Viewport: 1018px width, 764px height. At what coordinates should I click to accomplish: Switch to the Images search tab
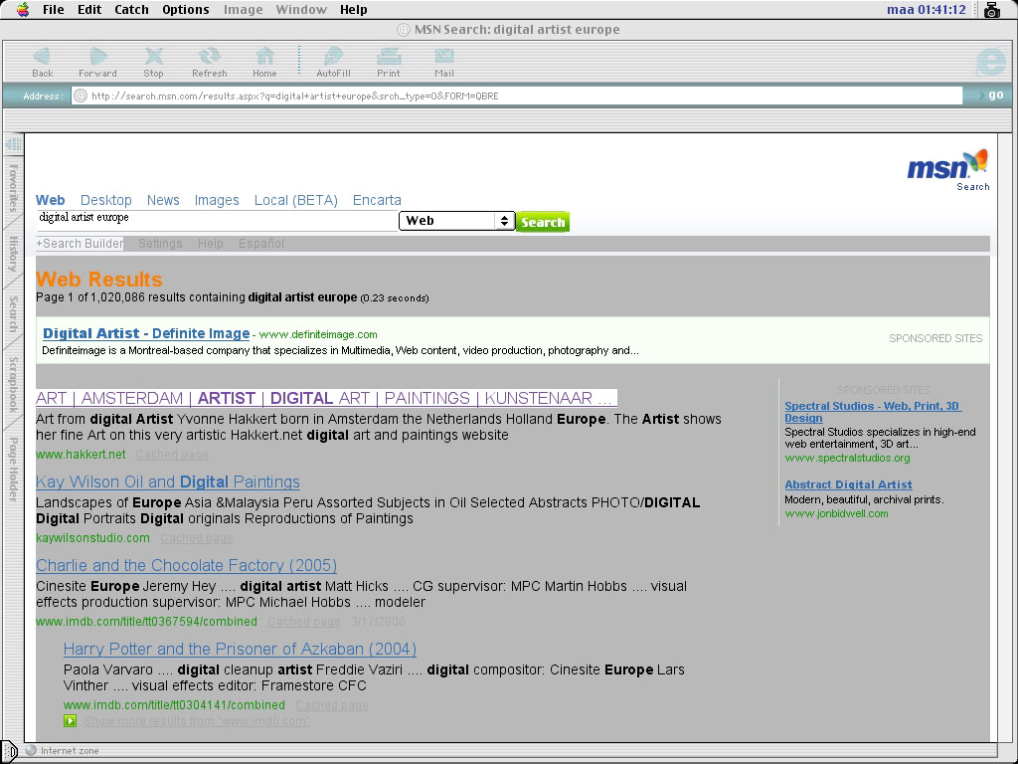[x=217, y=200]
